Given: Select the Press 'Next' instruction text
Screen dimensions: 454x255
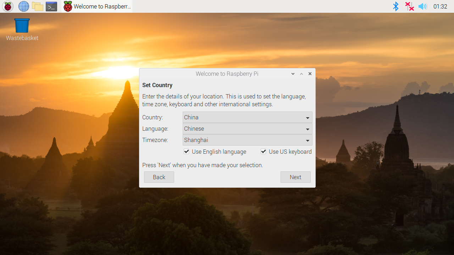Looking at the screenshot, I should pyautogui.click(x=203, y=165).
